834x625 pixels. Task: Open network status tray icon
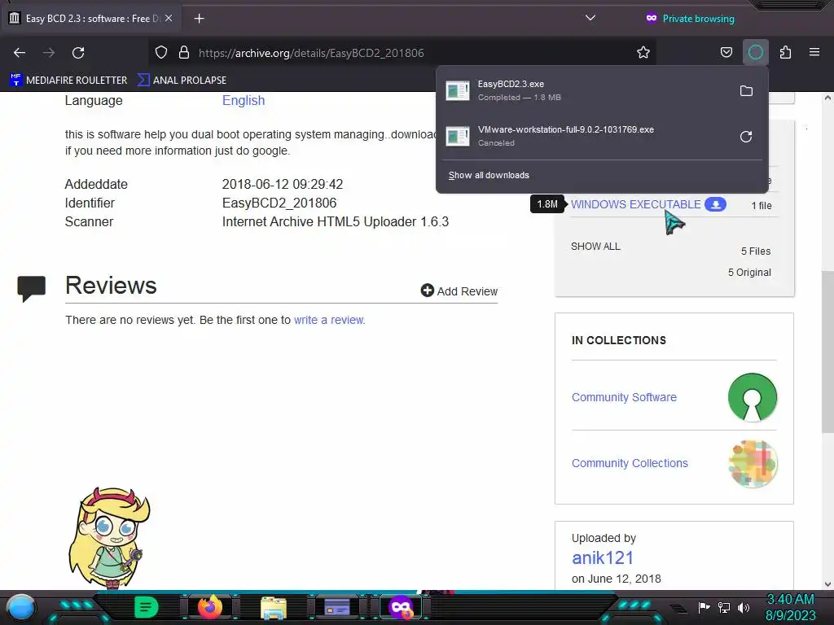(x=724, y=607)
